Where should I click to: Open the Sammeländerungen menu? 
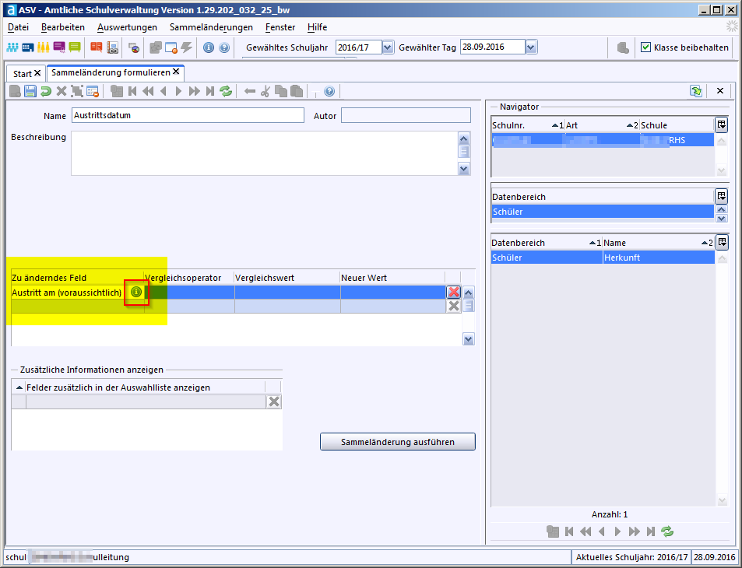[x=211, y=27]
